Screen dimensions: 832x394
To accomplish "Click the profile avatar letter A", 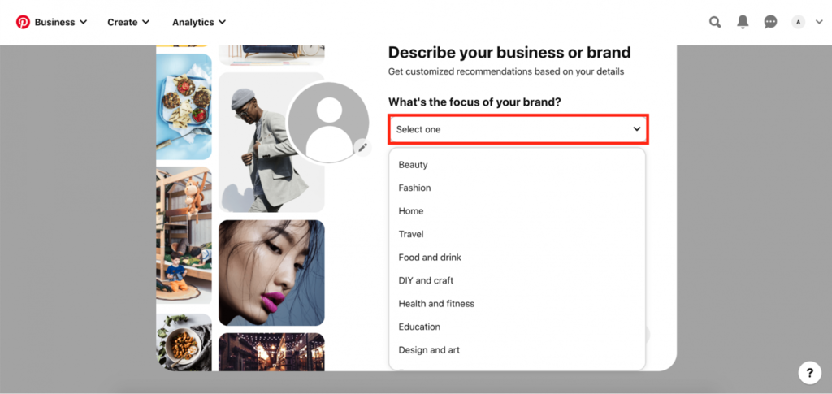I will (x=798, y=22).
